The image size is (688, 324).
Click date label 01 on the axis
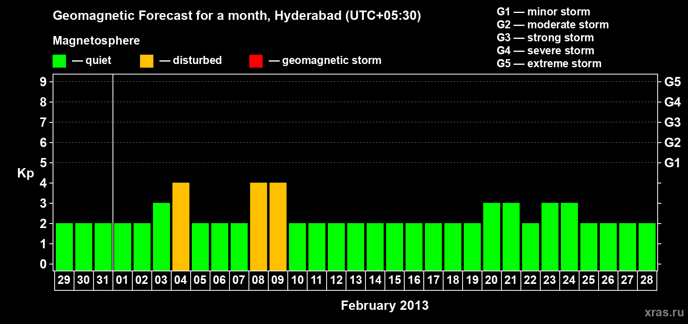pyautogui.click(x=122, y=280)
